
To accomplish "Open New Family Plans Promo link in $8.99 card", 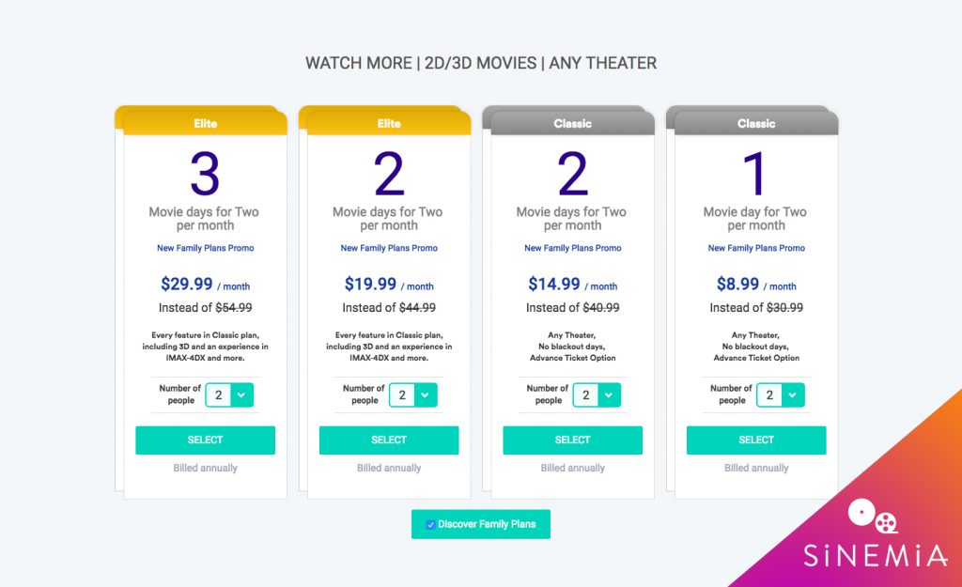I will pyautogui.click(x=756, y=248).
